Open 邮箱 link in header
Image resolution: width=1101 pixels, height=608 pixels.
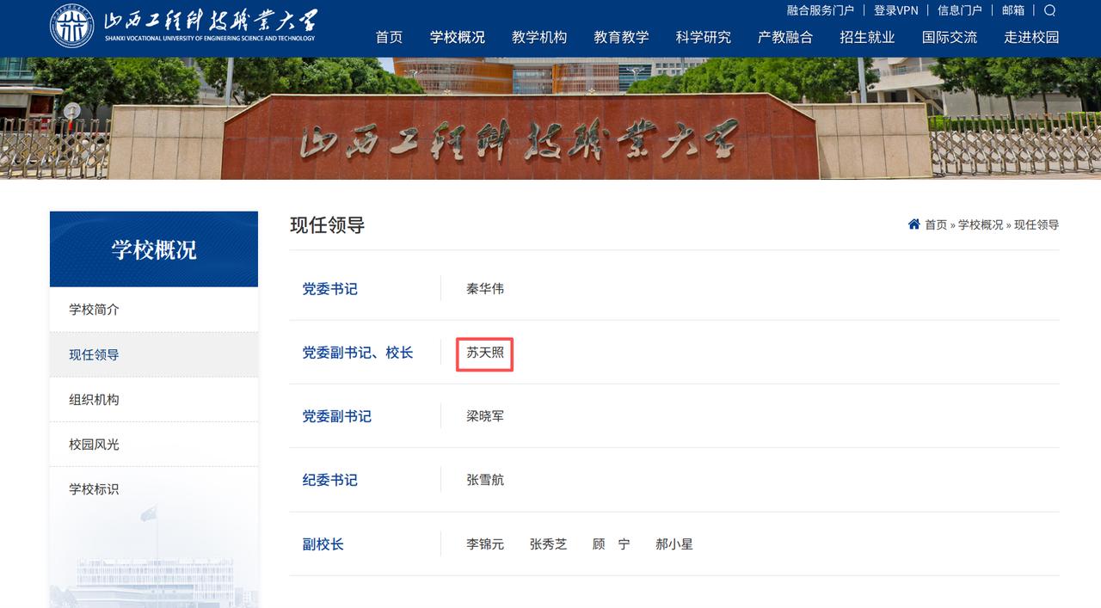(x=1013, y=10)
